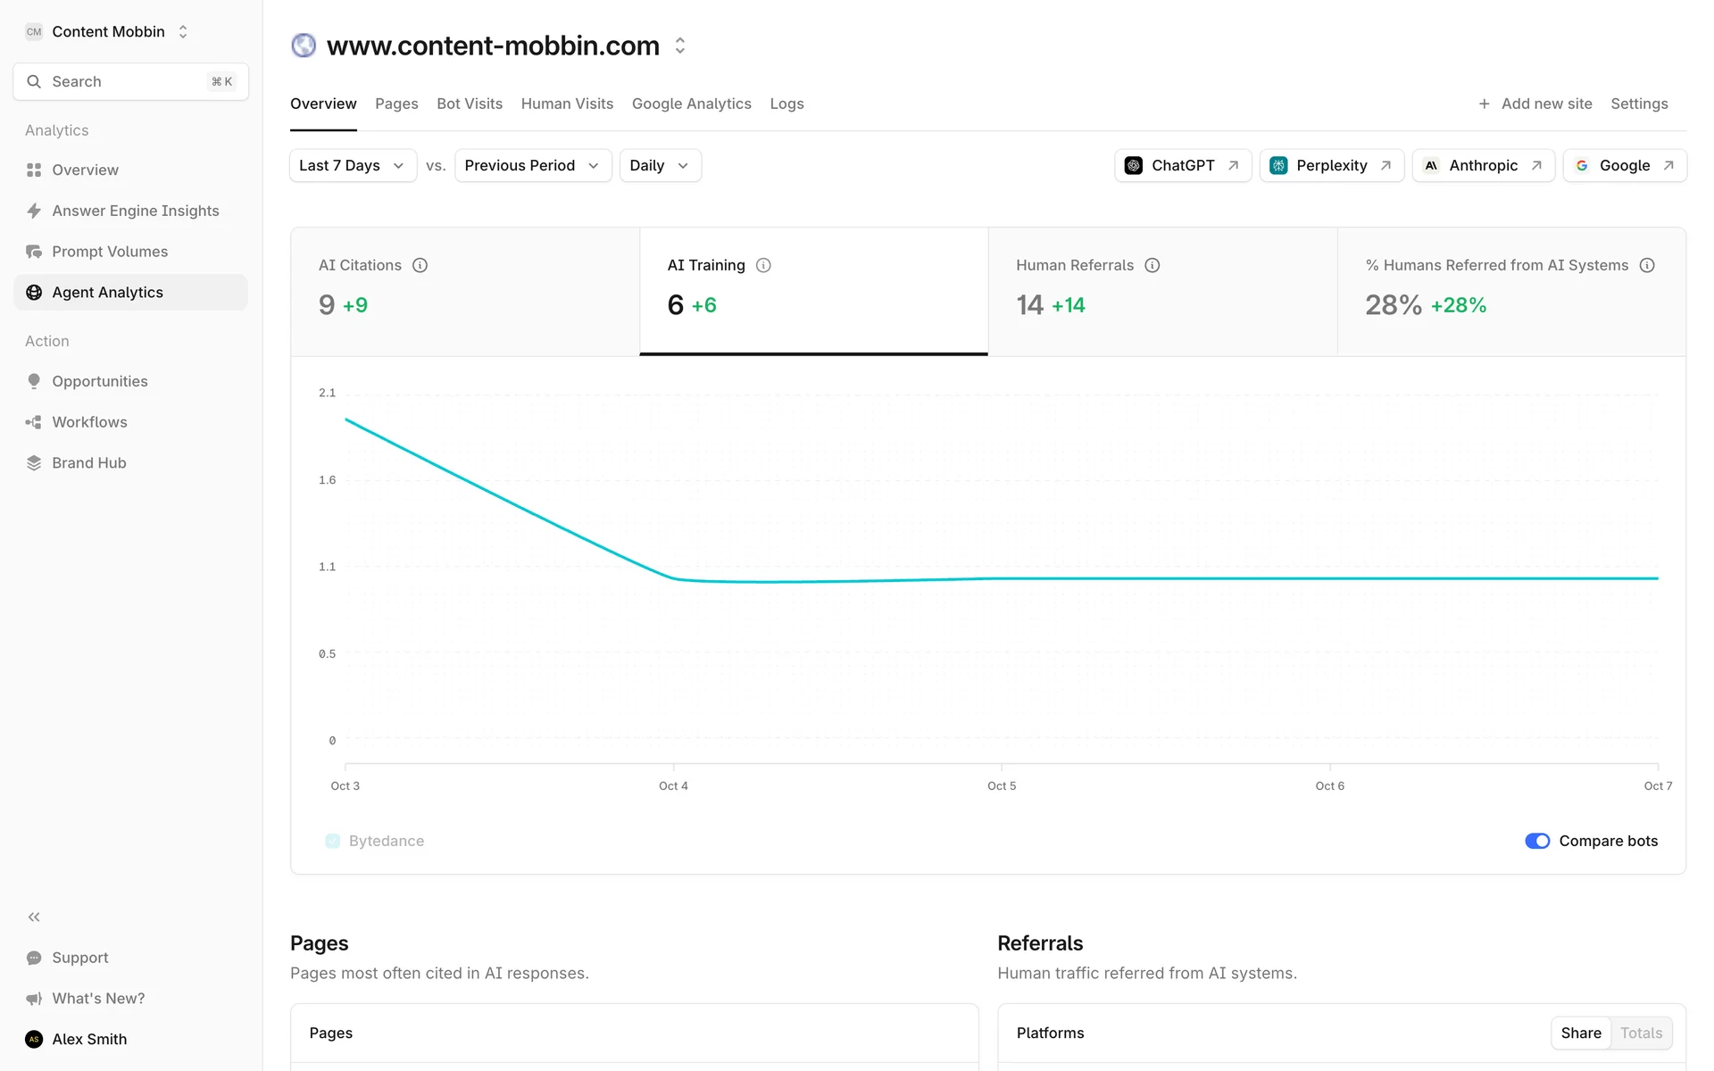Open the Google Analytics tab
The height and width of the screenshot is (1071, 1714).
pos(691,104)
